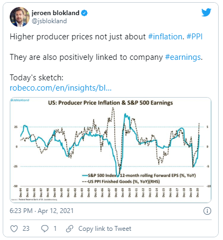This screenshot has height=240, width=223.
Task: Open the #inflation hashtag
Action: [x=165, y=37]
